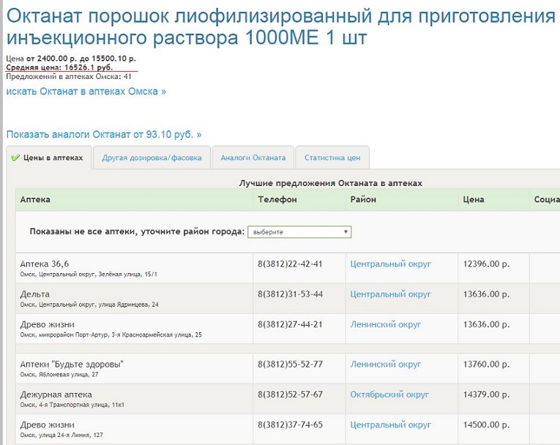Select the 'Цены в аптеках' tab
This screenshot has width=560, height=445.
click(x=49, y=157)
